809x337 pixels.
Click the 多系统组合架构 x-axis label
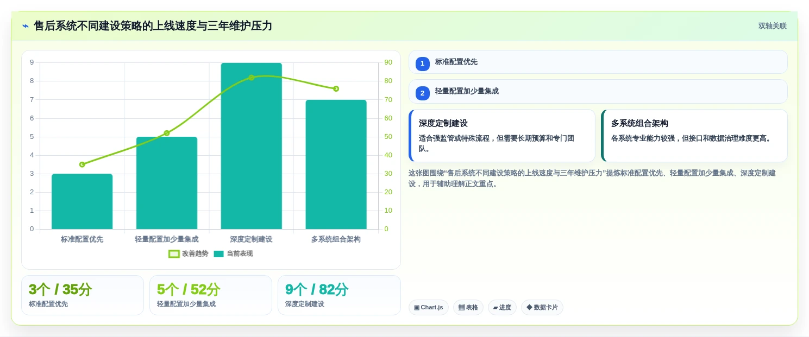(x=336, y=239)
